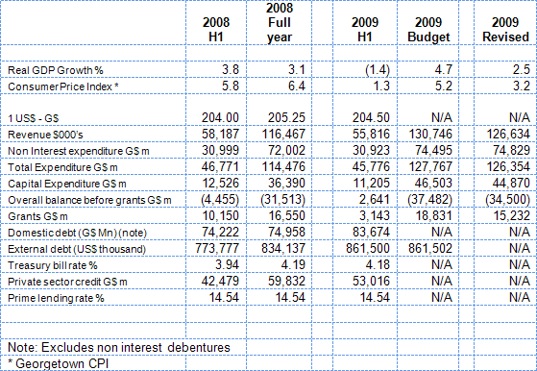Select the '2008 H1' column header
537x371 pixels.
coord(216,30)
